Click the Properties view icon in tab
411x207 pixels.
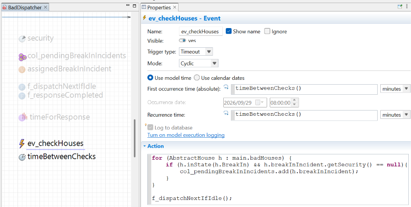[144, 7]
